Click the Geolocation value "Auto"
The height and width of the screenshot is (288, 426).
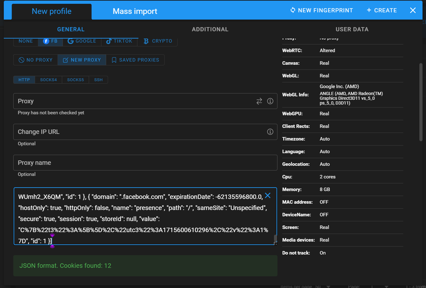click(325, 164)
